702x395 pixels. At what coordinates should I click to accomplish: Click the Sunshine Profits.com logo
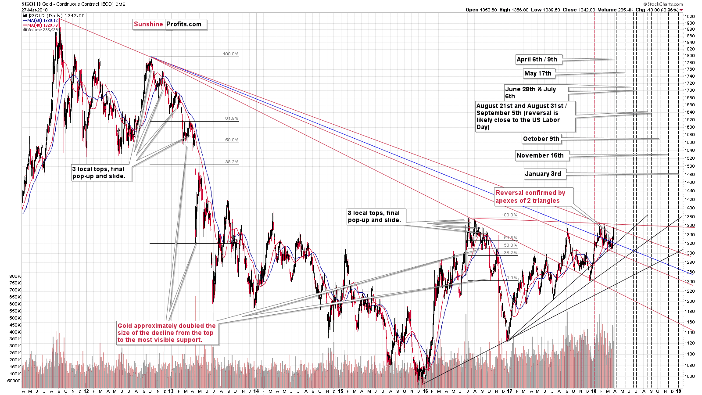(170, 25)
